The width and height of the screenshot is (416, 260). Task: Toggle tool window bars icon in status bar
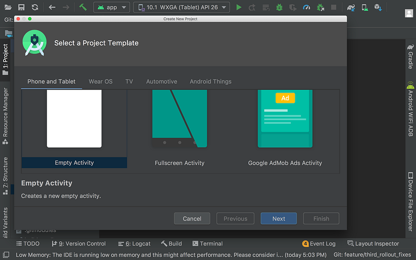pyautogui.click(x=6, y=255)
